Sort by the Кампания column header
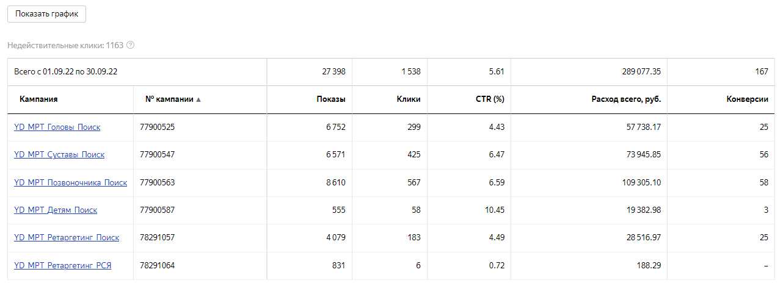Image resolution: width=783 pixels, height=286 pixels. (x=38, y=99)
